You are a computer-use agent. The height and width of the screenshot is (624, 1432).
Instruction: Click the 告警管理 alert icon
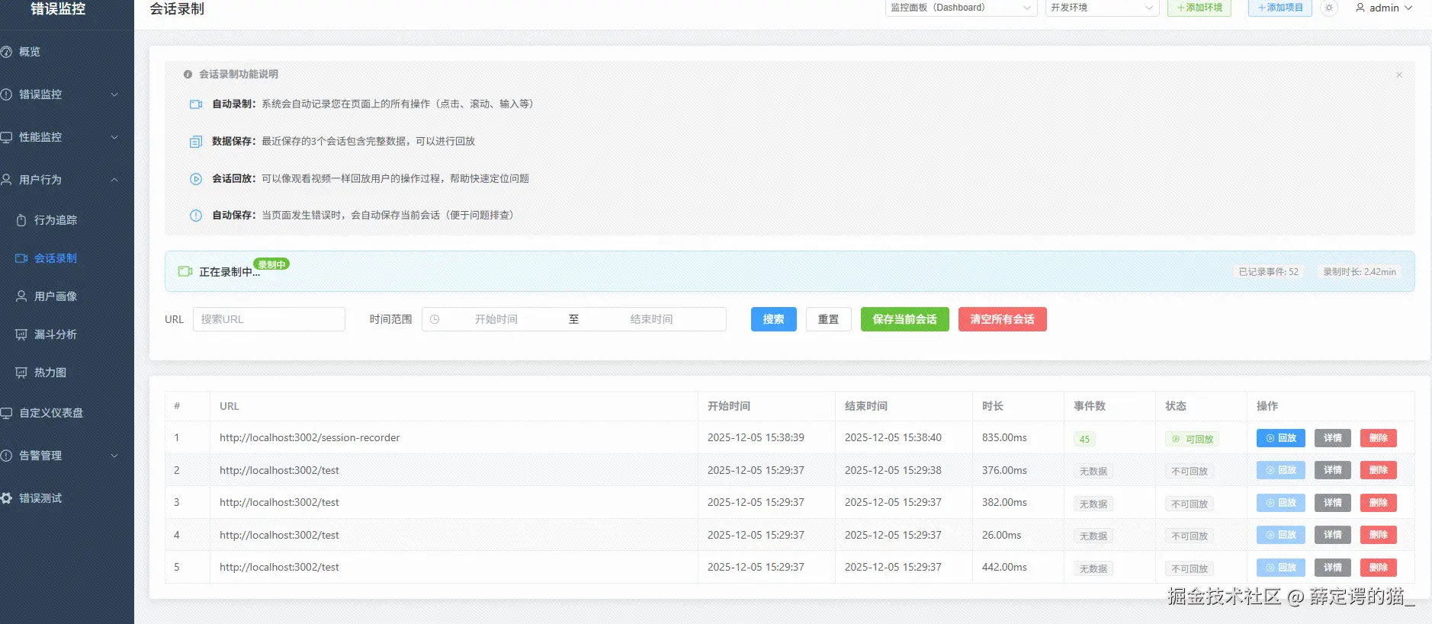(6, 456)
